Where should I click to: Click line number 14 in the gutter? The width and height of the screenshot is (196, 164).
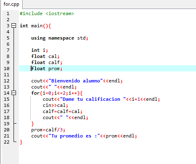point(7,93)
